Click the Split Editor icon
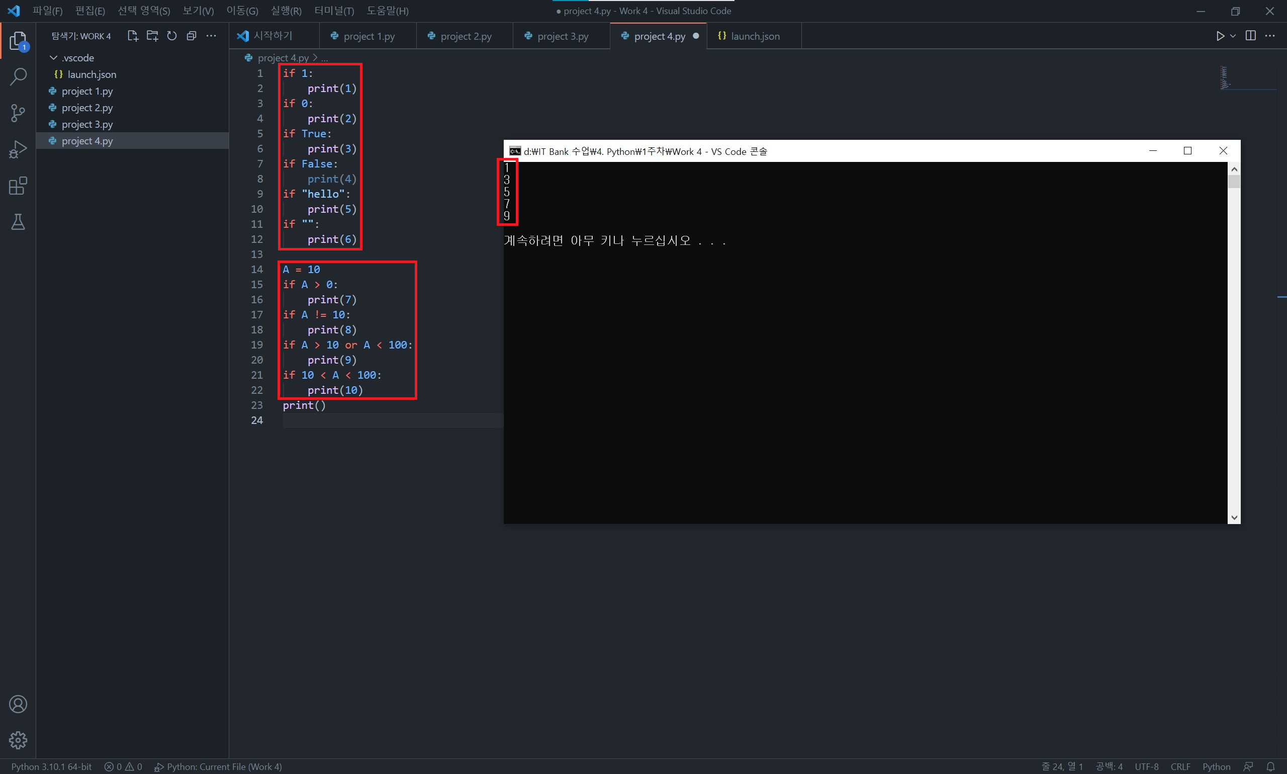 1250,36
